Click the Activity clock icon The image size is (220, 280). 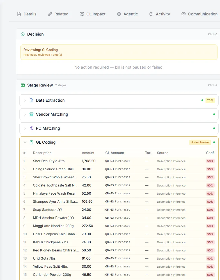(151, 14)
